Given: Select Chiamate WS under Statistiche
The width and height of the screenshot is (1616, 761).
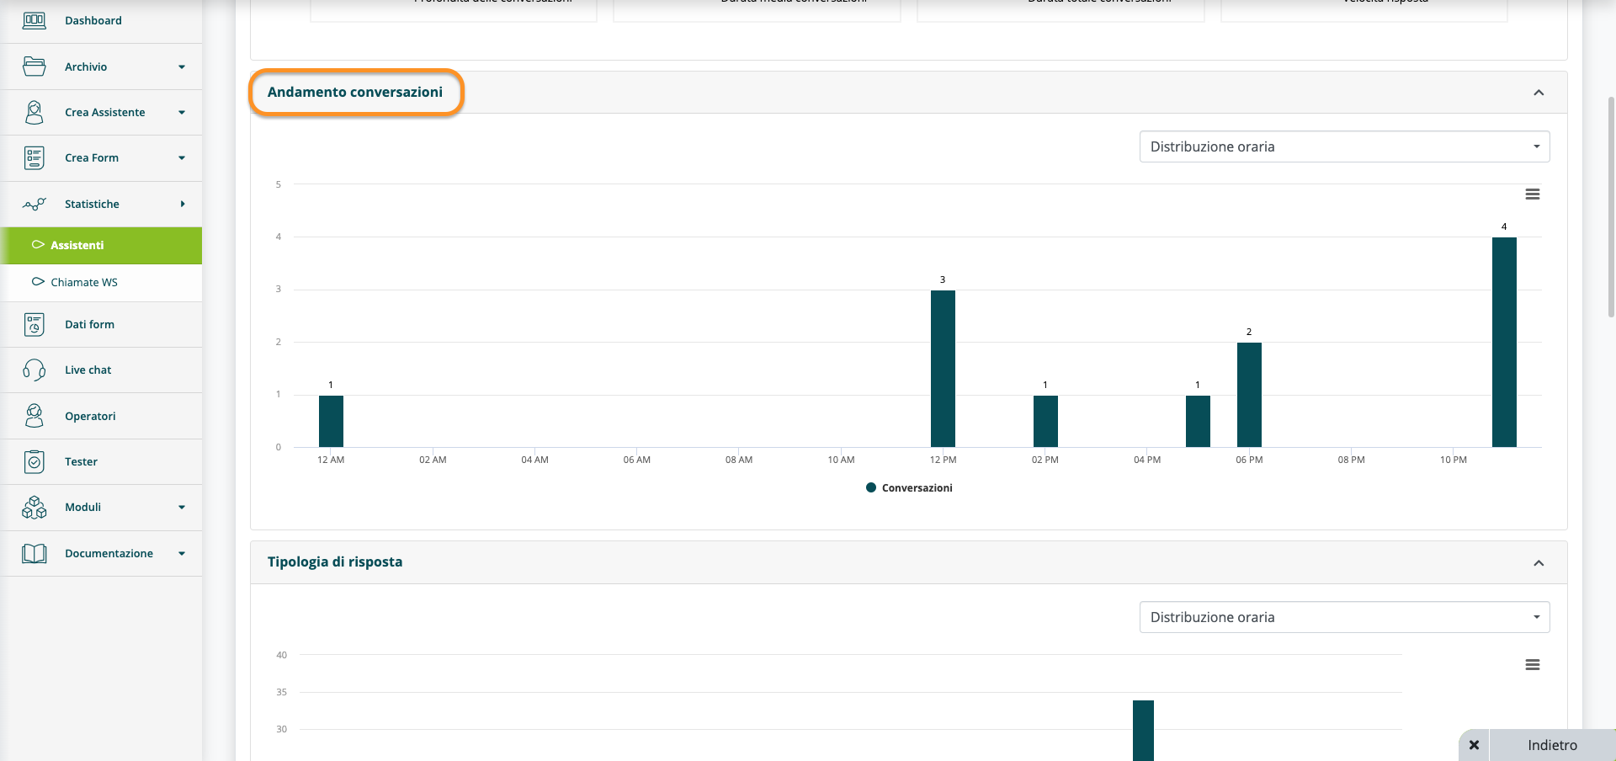Looking at the screenshot, I should pyautogui.click(x=101, y=282).
